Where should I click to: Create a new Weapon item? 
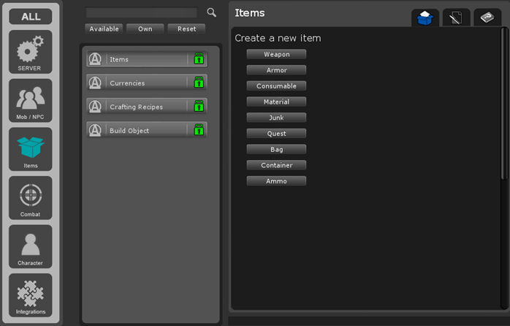click(276, 54)
